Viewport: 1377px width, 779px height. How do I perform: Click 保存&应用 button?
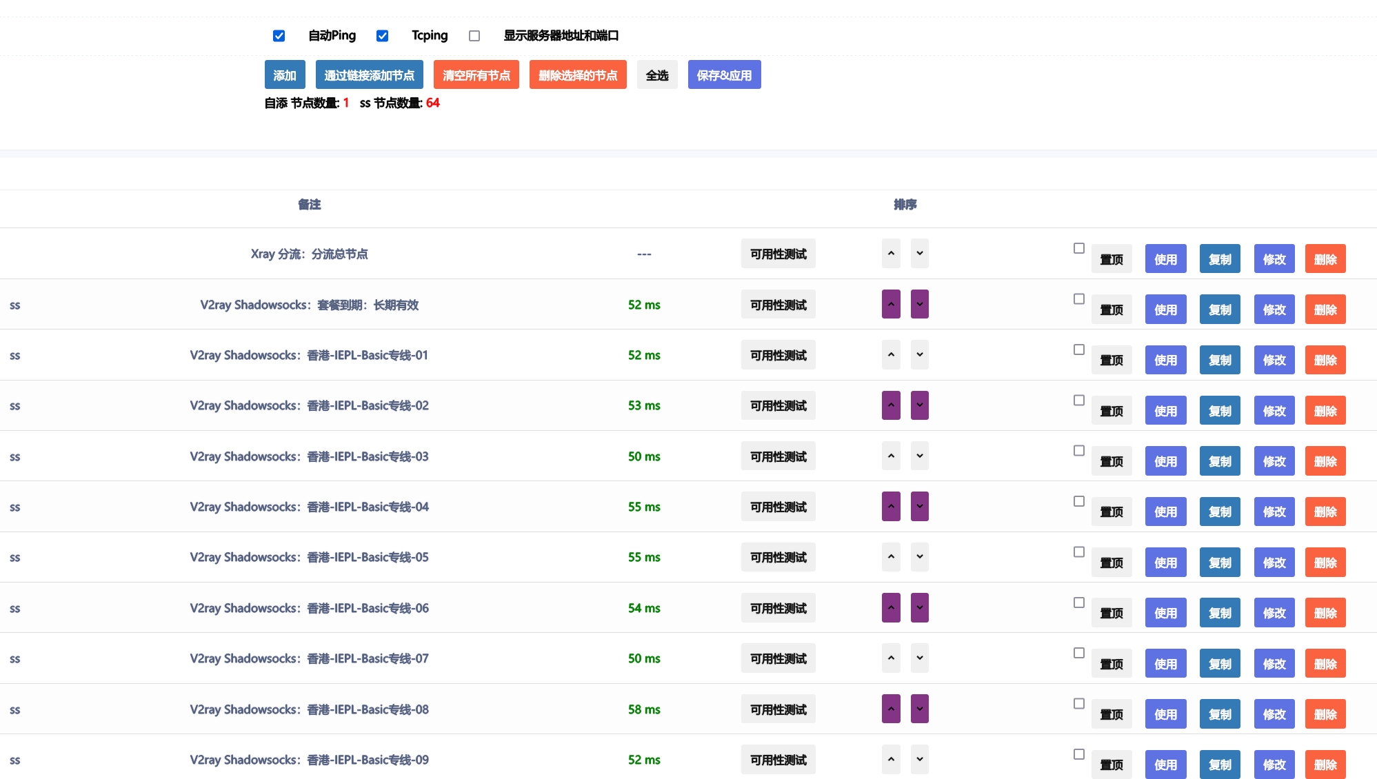(725, 75)
